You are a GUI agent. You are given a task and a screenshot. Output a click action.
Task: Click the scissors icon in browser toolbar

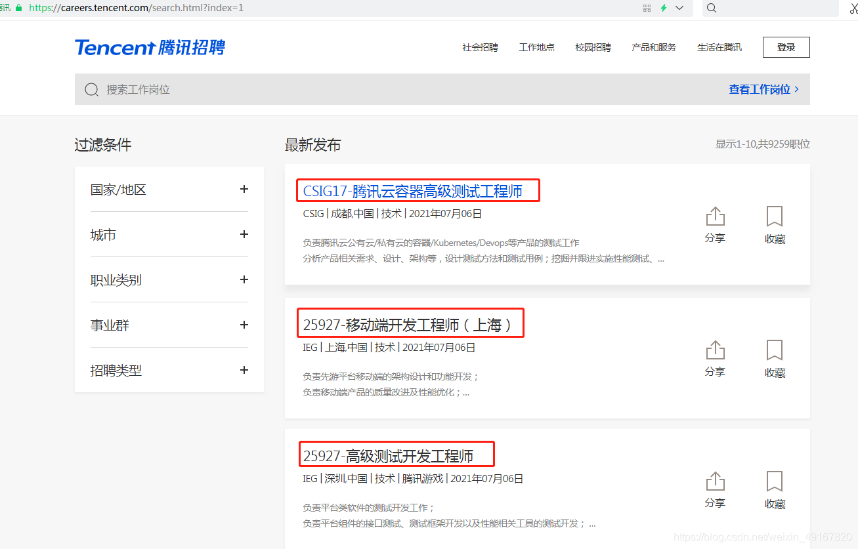[853, 8]
